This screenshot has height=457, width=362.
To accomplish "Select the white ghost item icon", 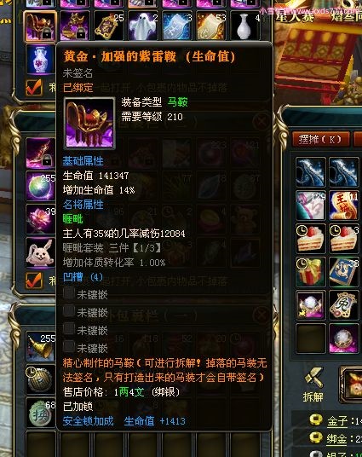I will (143, 26).
